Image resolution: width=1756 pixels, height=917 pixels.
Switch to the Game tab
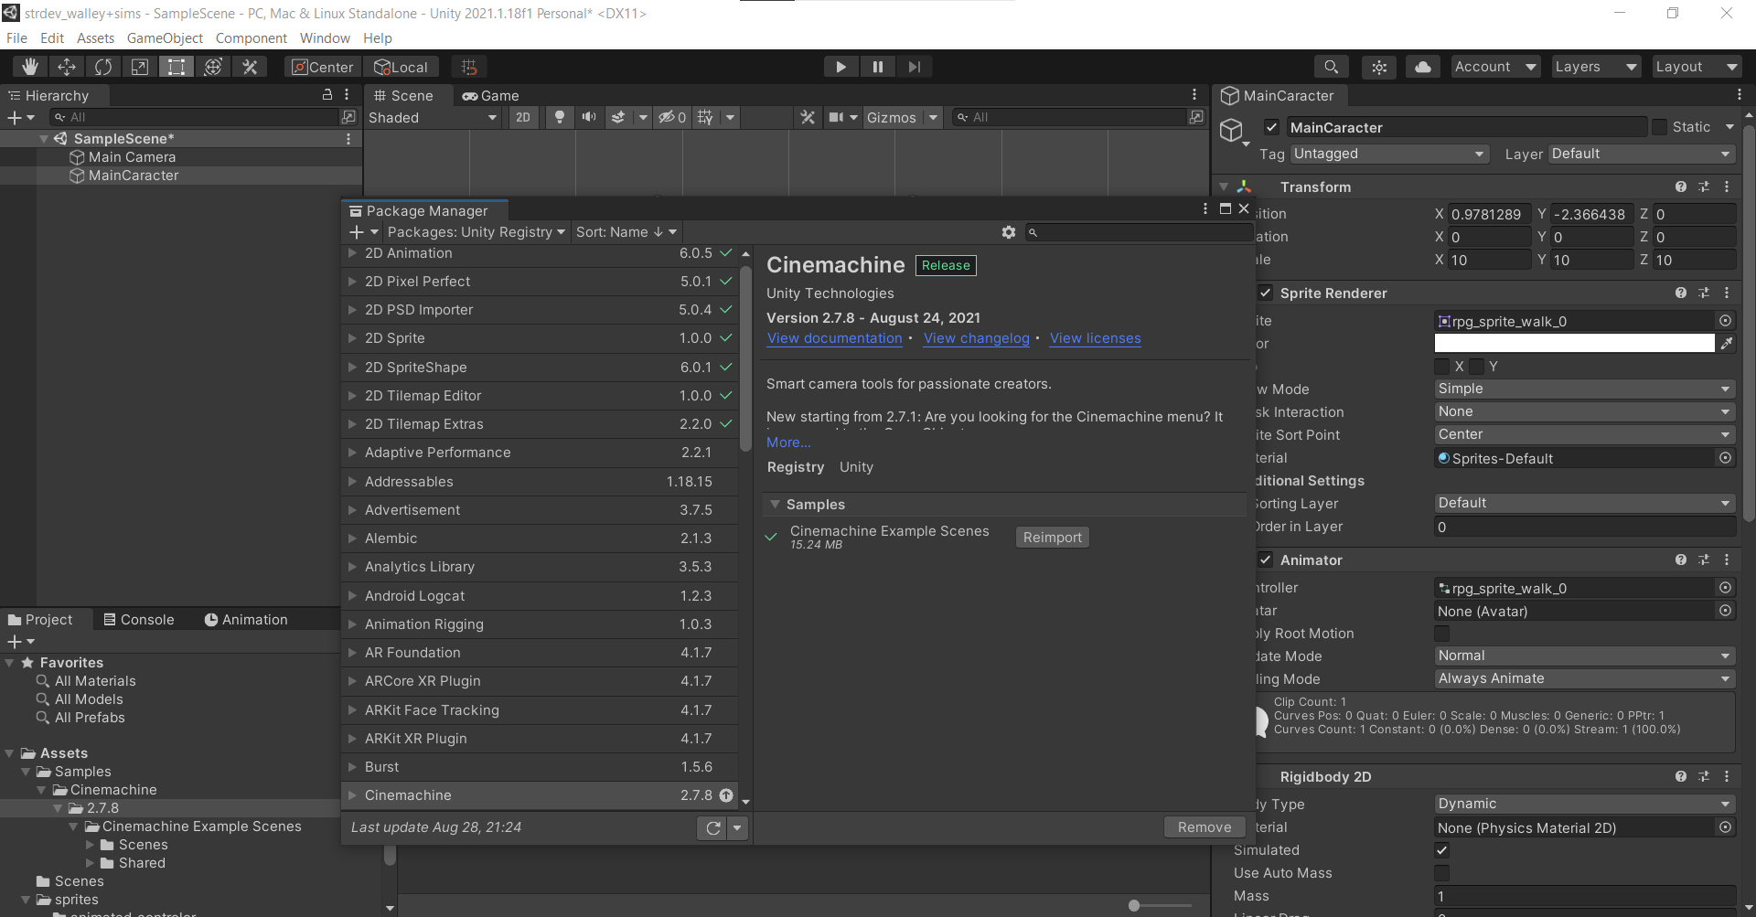click(490, 95)
